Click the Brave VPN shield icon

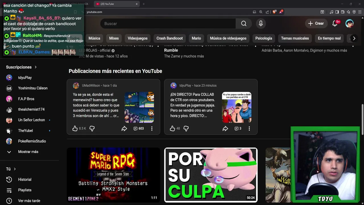[x=354, y=12]
